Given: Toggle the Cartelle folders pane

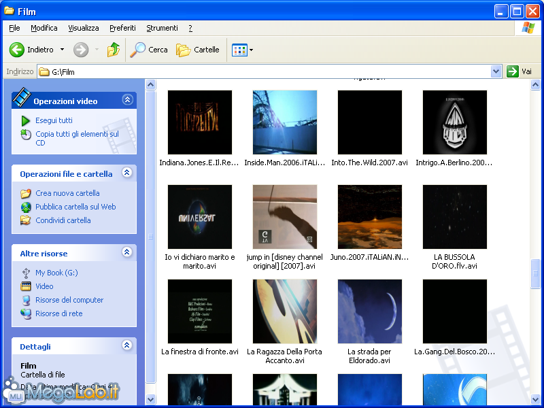Looking at the screenshot, I should tap(198, 50).
